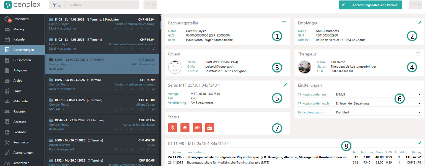Open the Therapeut hamburger menu icon
425x166 pixels.
pos(418,54)
